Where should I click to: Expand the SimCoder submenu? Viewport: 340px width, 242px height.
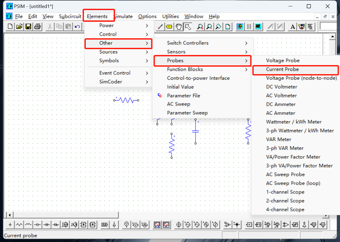coord(119,82)
